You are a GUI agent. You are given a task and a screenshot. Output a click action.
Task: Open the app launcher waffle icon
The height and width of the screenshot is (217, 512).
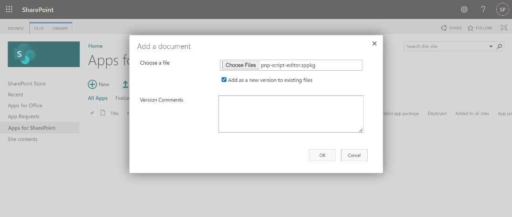[x=9, y=9]
